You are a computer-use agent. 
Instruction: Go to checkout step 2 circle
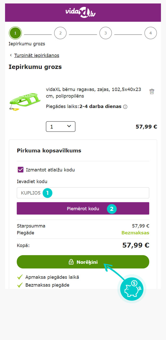coord(60,33)
